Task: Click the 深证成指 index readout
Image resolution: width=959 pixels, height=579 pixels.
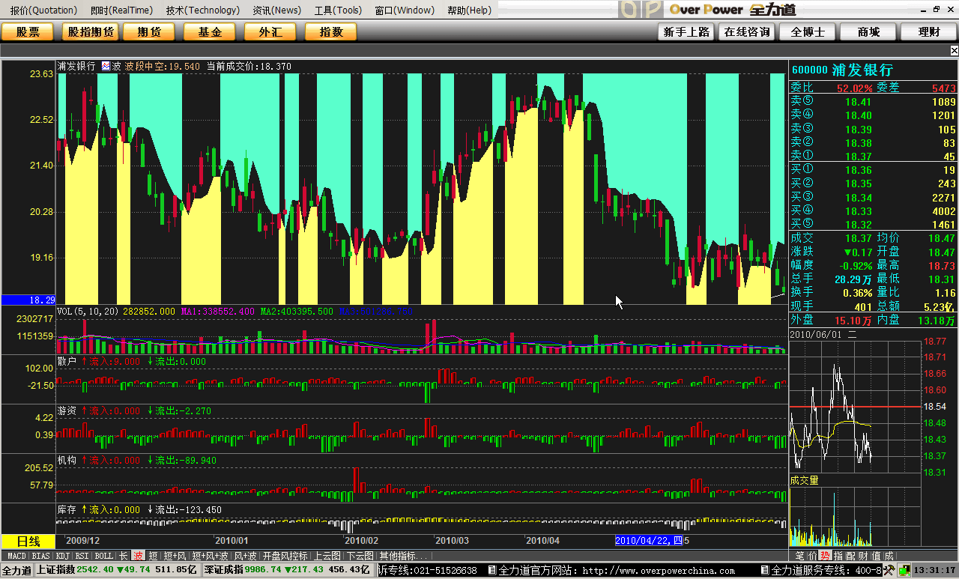Action: pyautogui.click(x=287, y=571)
